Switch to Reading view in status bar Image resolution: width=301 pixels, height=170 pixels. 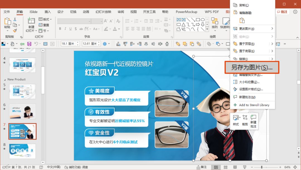coord(235,167)
